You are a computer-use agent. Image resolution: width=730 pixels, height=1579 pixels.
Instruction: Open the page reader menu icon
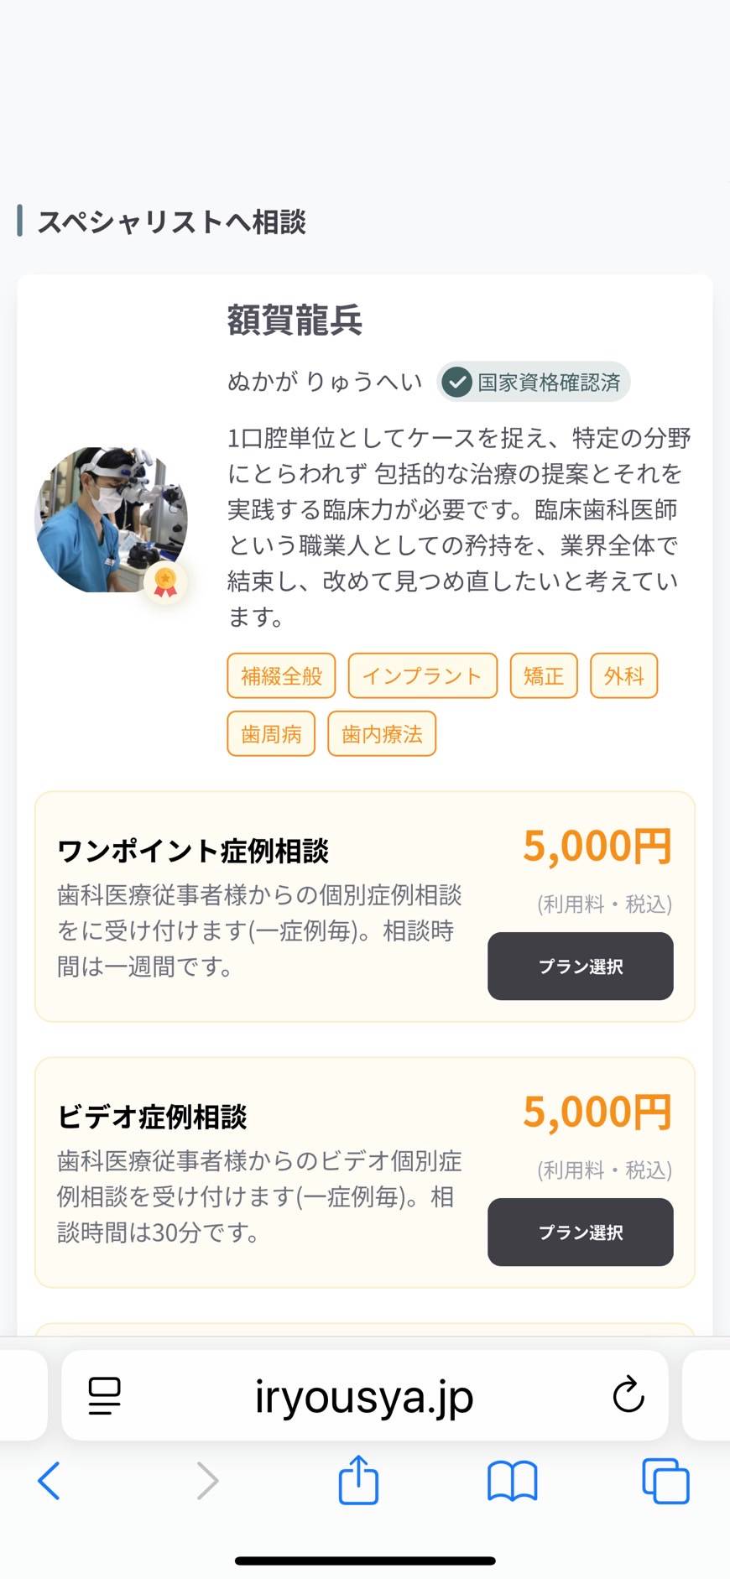[105, 1396]
